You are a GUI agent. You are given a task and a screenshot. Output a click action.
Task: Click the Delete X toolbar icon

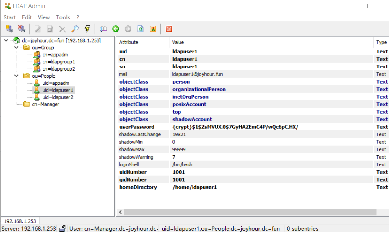62,29
